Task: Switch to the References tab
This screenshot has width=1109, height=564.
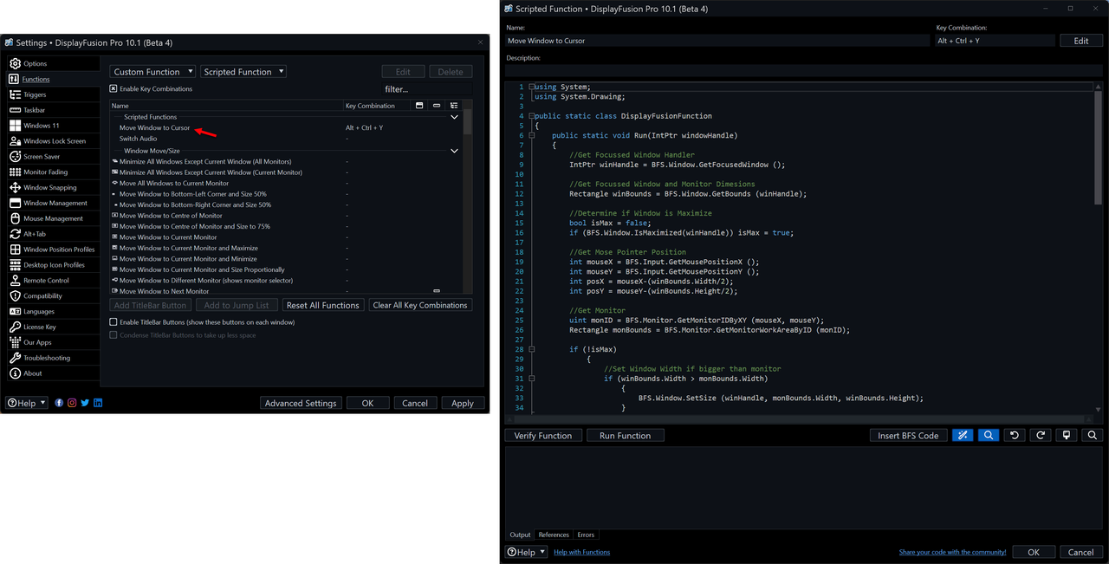Action: tap(554, 535)
